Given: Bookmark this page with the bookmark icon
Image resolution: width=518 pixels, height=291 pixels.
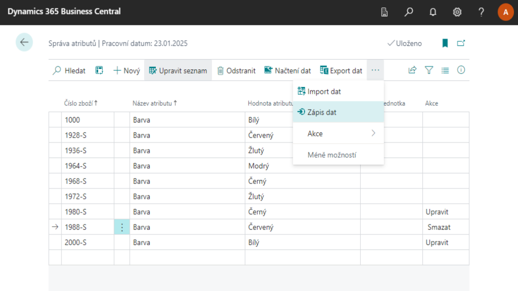Looking at the screenshot, I should coord(445,43).
